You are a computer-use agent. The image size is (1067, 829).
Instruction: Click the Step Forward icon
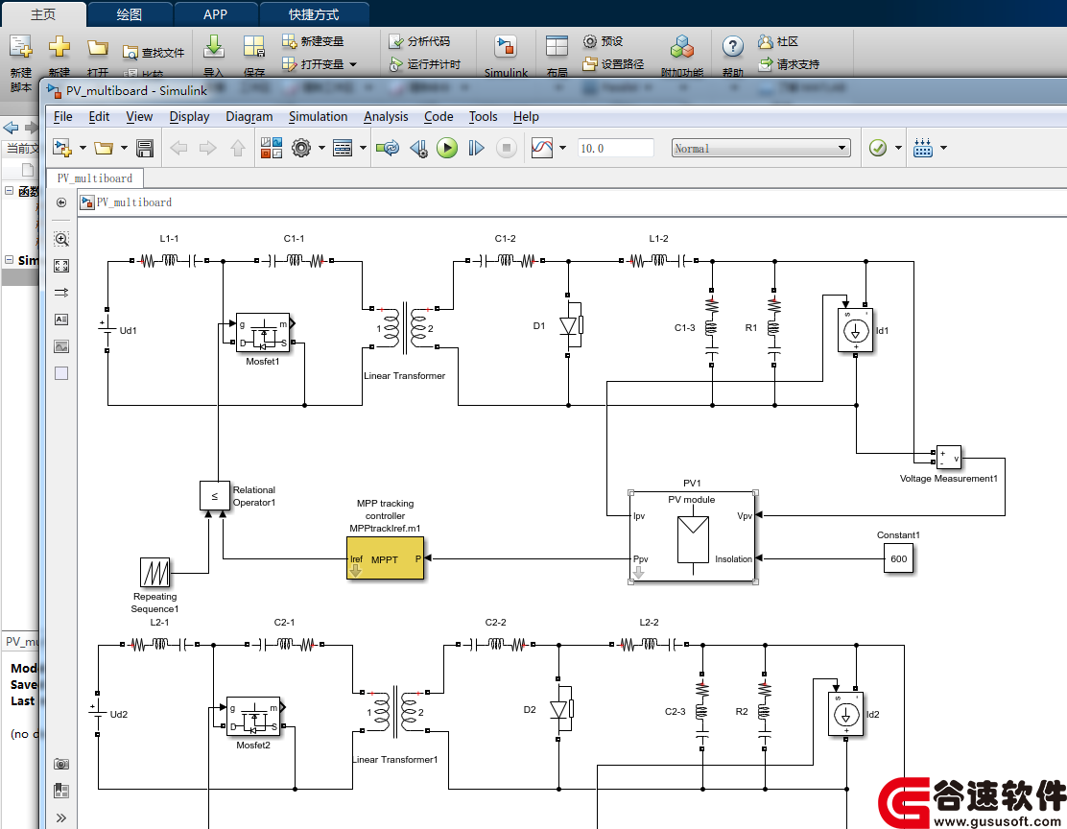pos(476,148)
